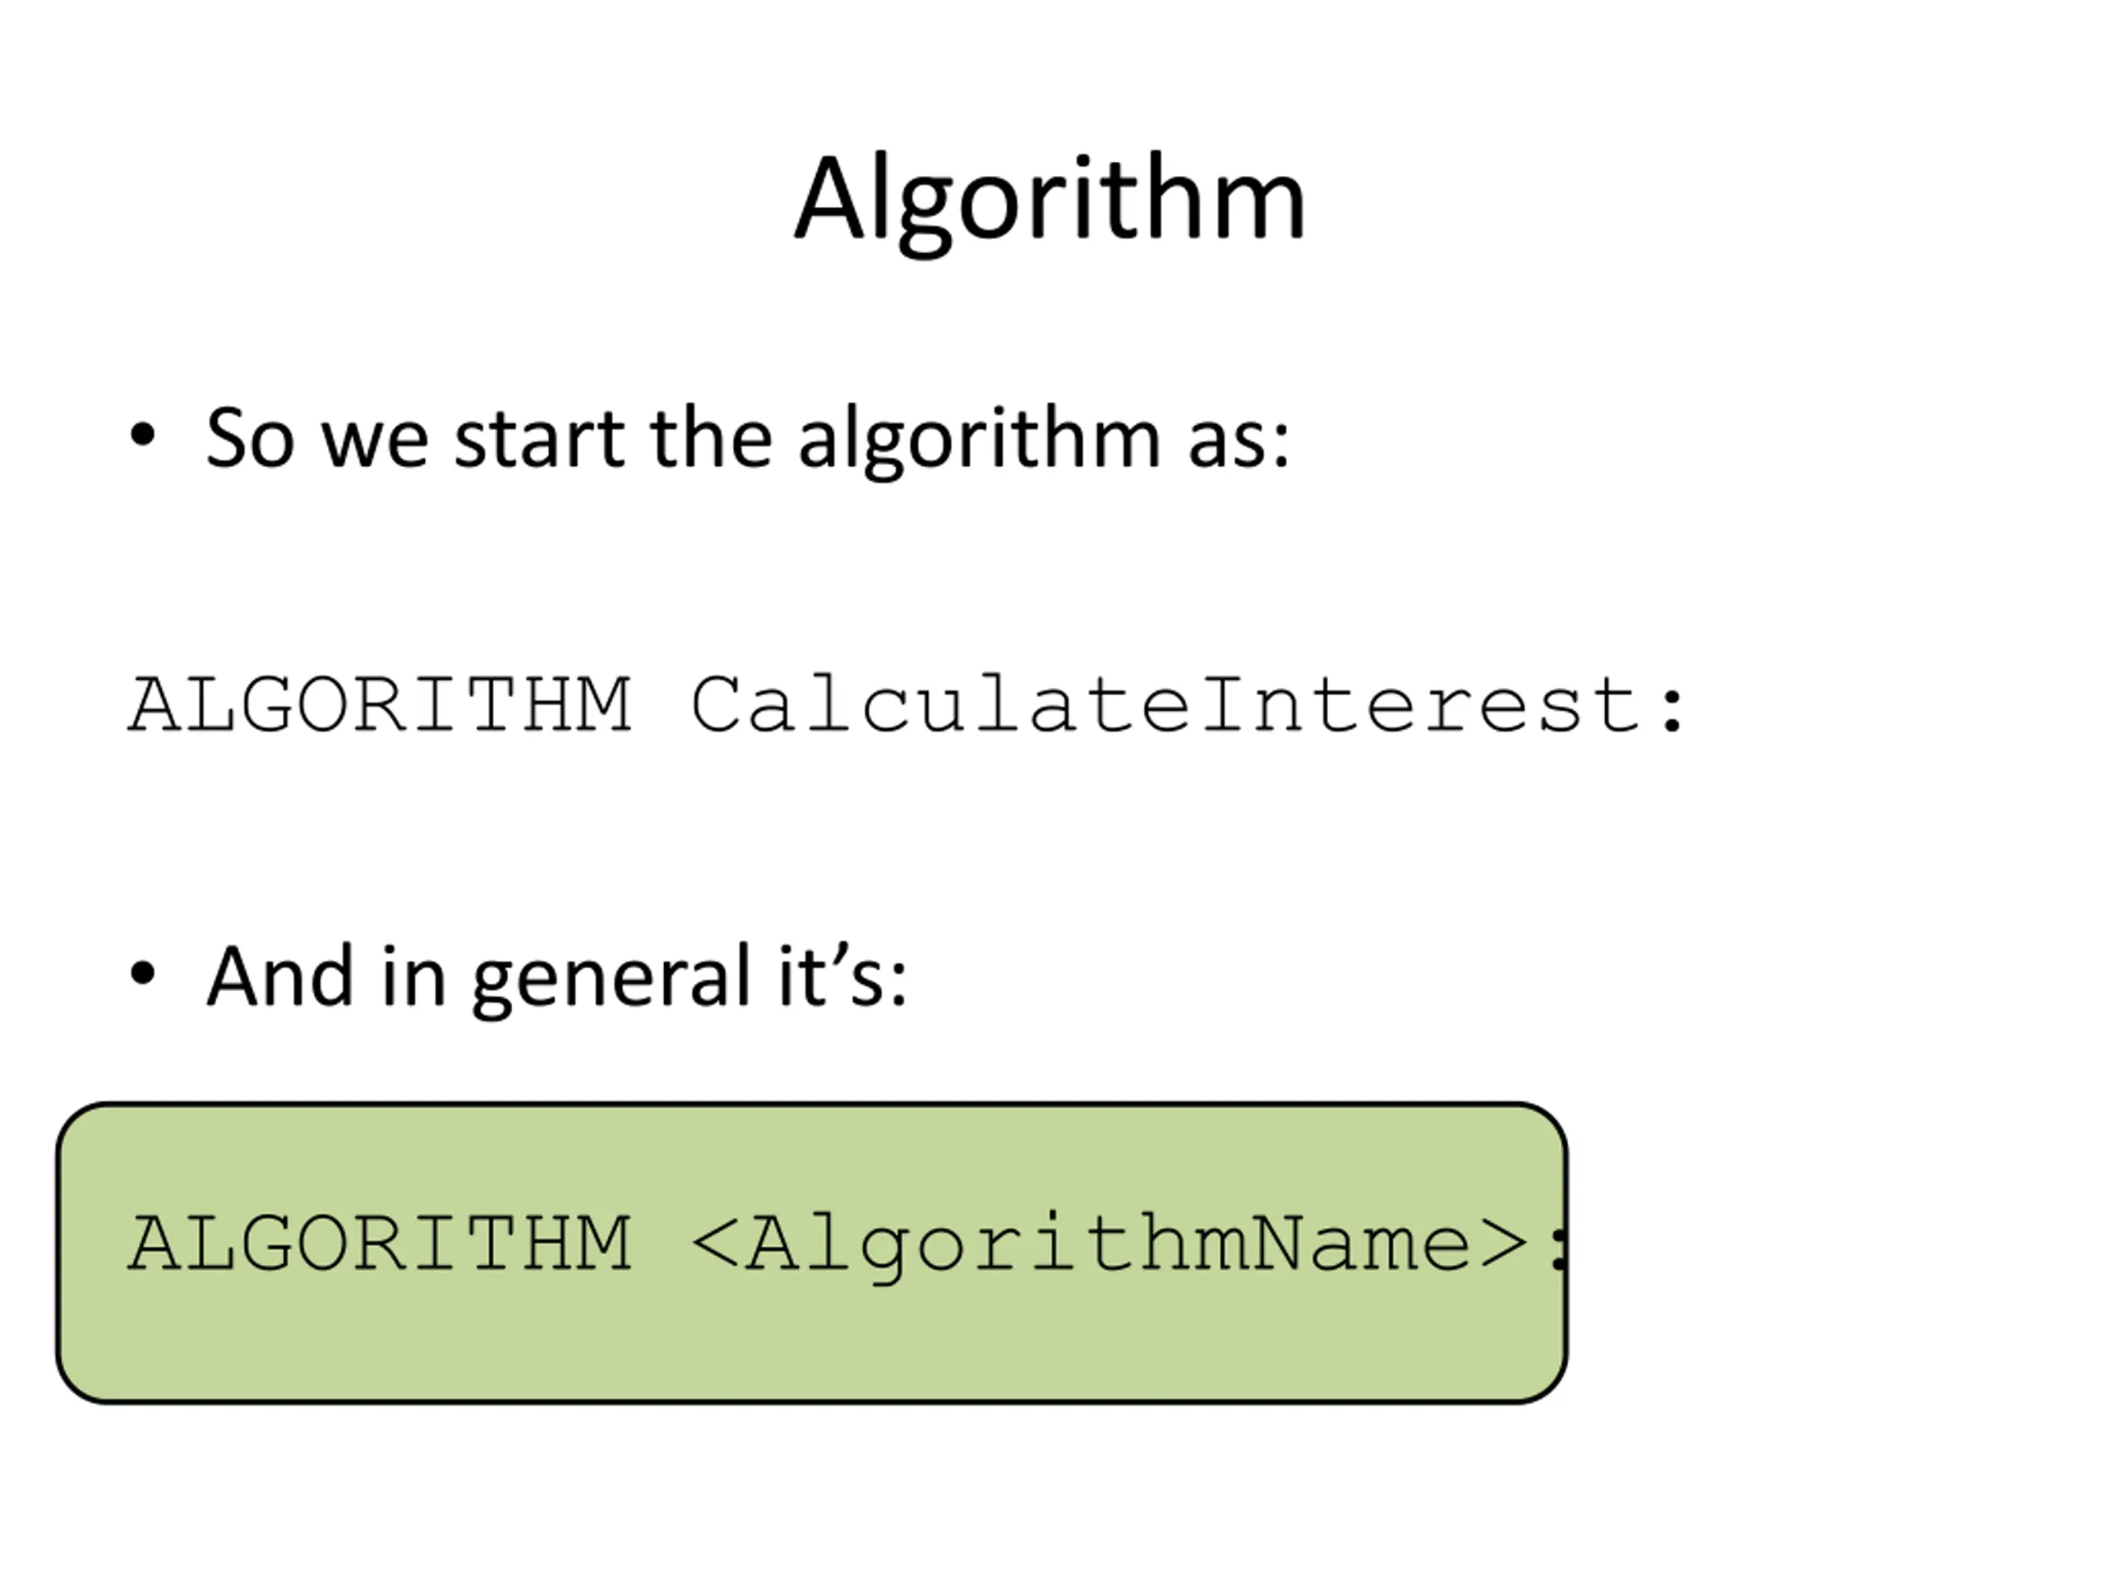Click the slide title "Algorithm"
2104x1578 pixels.
tap(1050, 201)
